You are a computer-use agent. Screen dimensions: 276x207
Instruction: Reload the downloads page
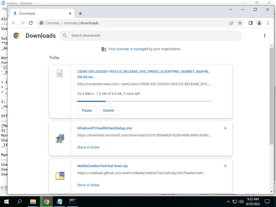(31, 23)
